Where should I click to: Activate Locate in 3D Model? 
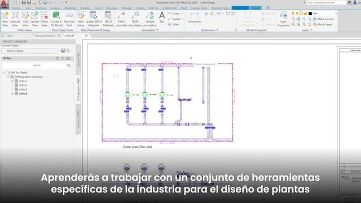click(56, 19)
